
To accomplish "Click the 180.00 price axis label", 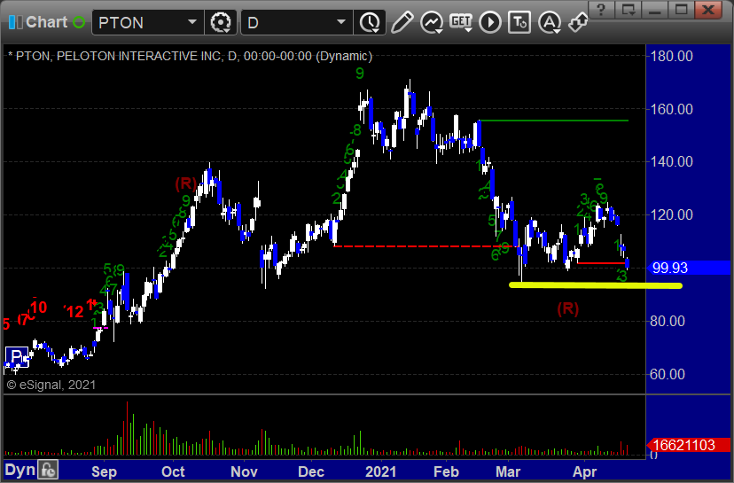I will tap(671, 56).
